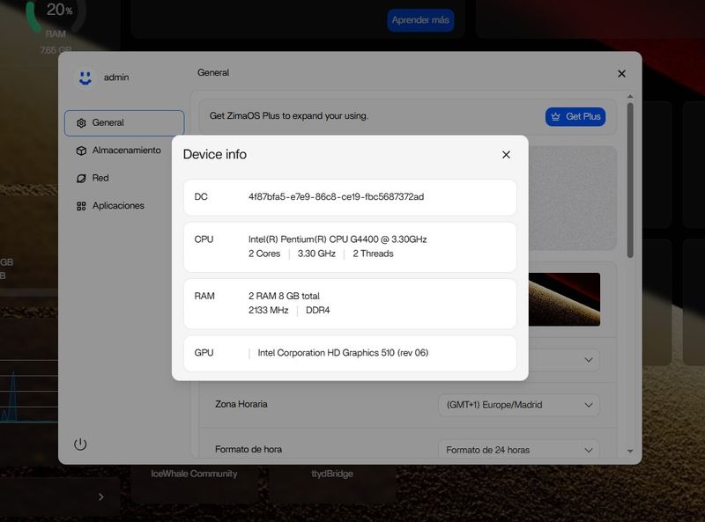Click the crown icon on Get Plus

[x=555, y=117]
